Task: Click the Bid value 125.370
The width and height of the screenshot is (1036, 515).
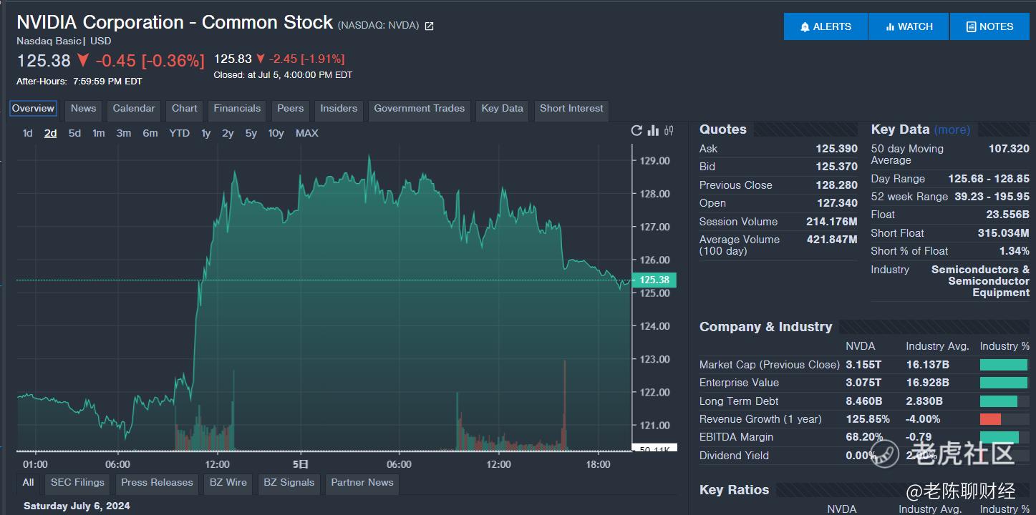Action: point(836,167)
